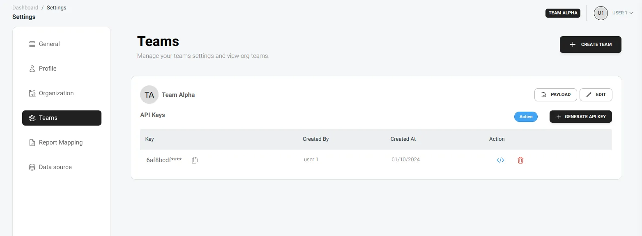Click the Organization building icon
642x236 pixels.
32,93
